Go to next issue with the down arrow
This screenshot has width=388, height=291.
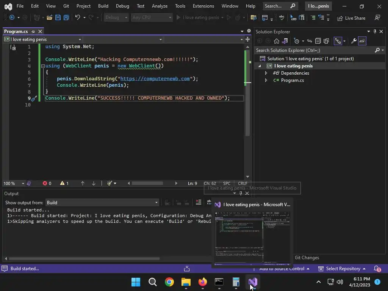pos(94,183)
